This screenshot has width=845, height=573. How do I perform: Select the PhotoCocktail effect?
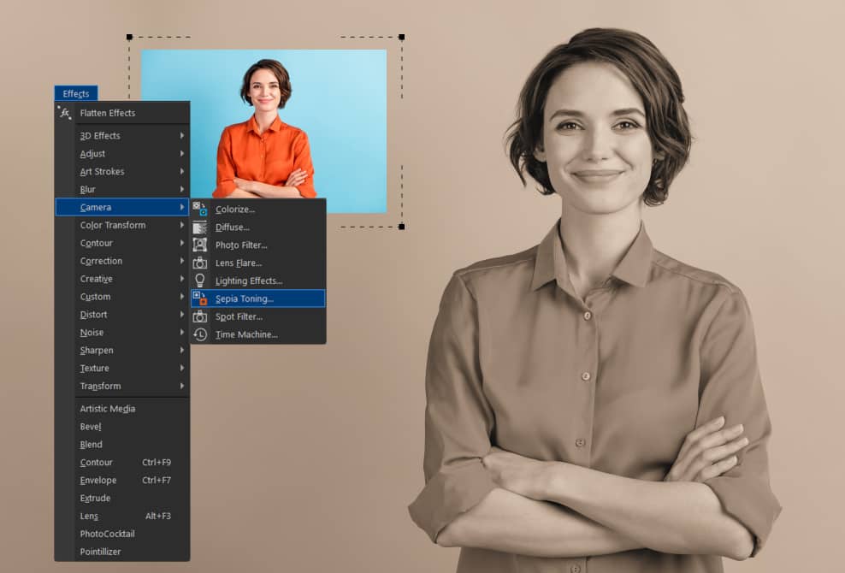click(108, 534)
